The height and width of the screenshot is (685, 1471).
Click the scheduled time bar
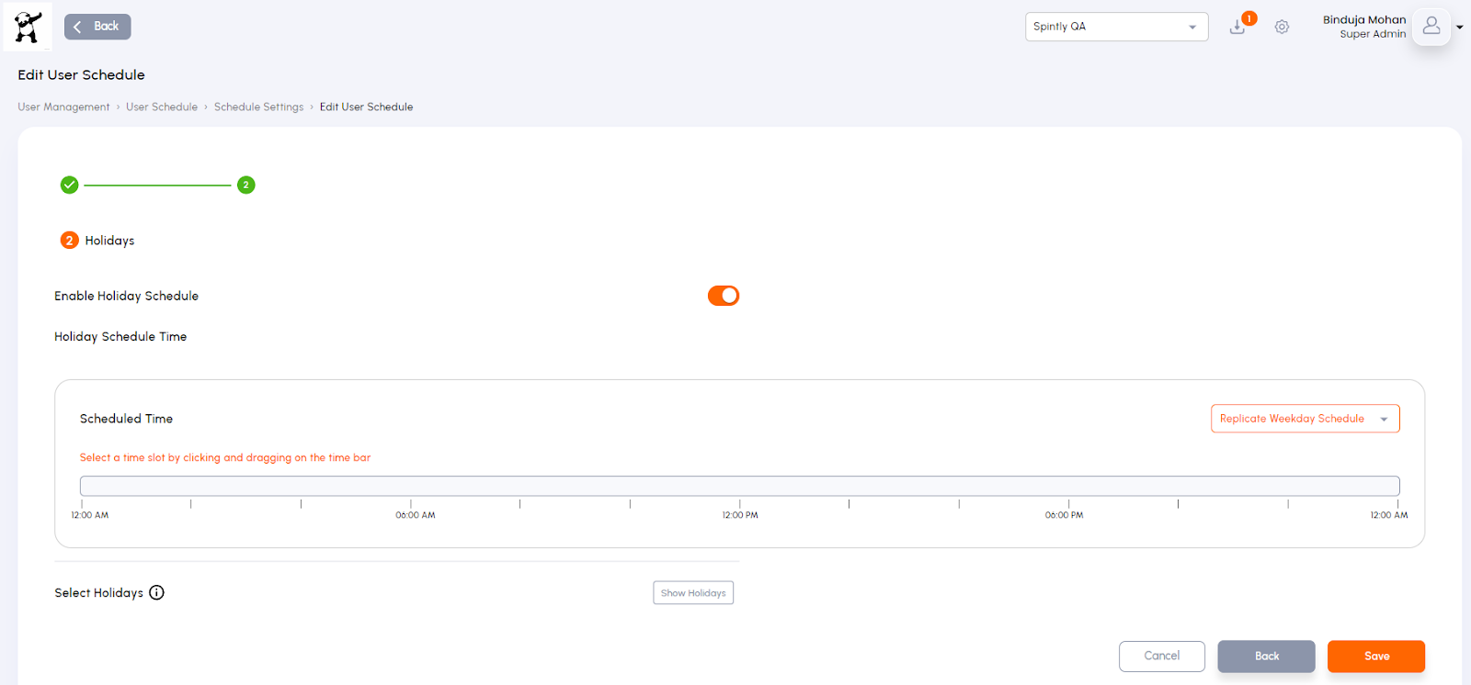[x=740, y=486]
